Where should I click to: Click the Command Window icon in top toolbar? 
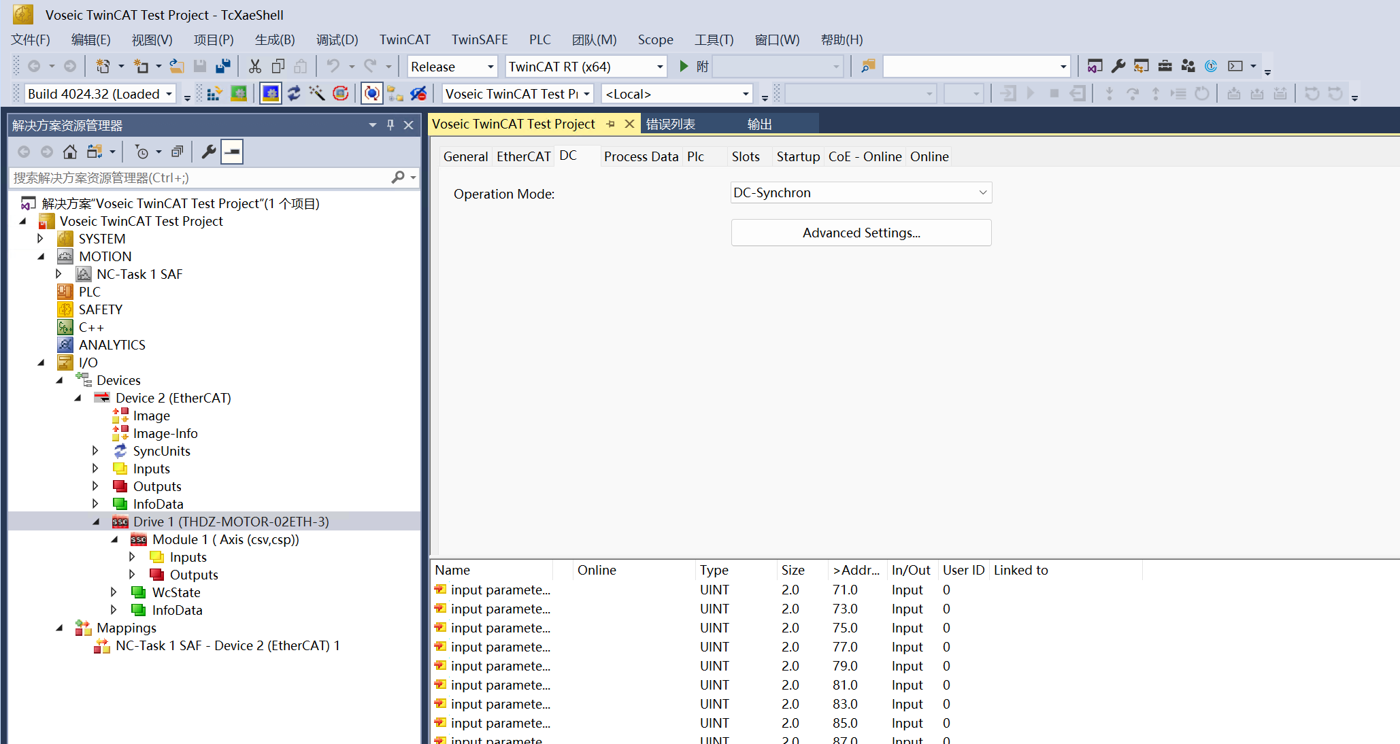[x=1235, y=67]
